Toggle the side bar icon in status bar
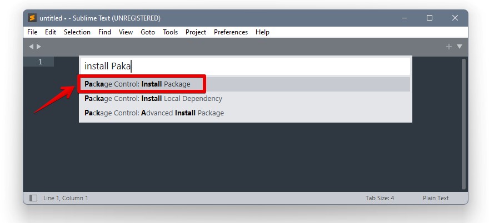The height and width of the screenshot is (223, 489). 33,198
